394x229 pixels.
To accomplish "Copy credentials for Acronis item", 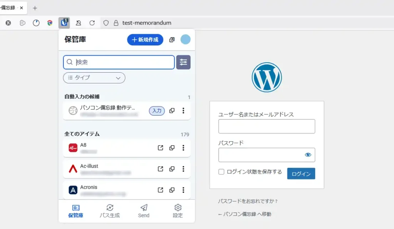I will point(172,190).
